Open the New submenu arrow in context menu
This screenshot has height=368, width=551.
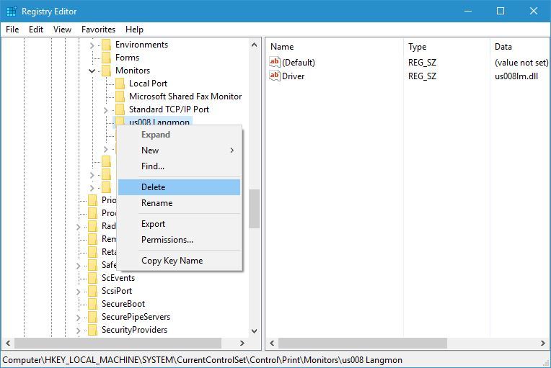coord(232,151)
